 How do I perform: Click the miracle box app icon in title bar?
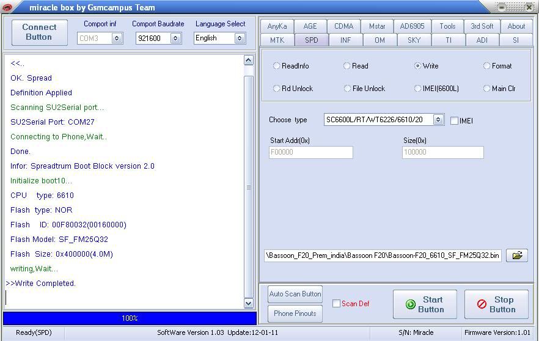point(7,7)
